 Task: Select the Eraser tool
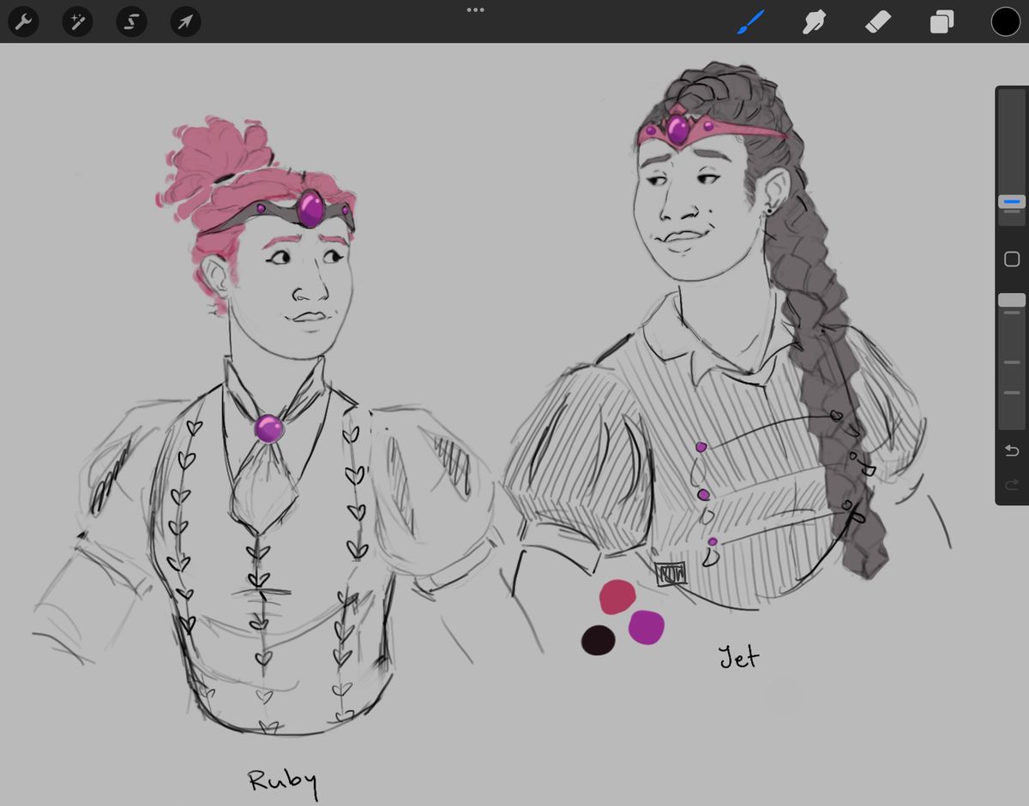point(879,21)
